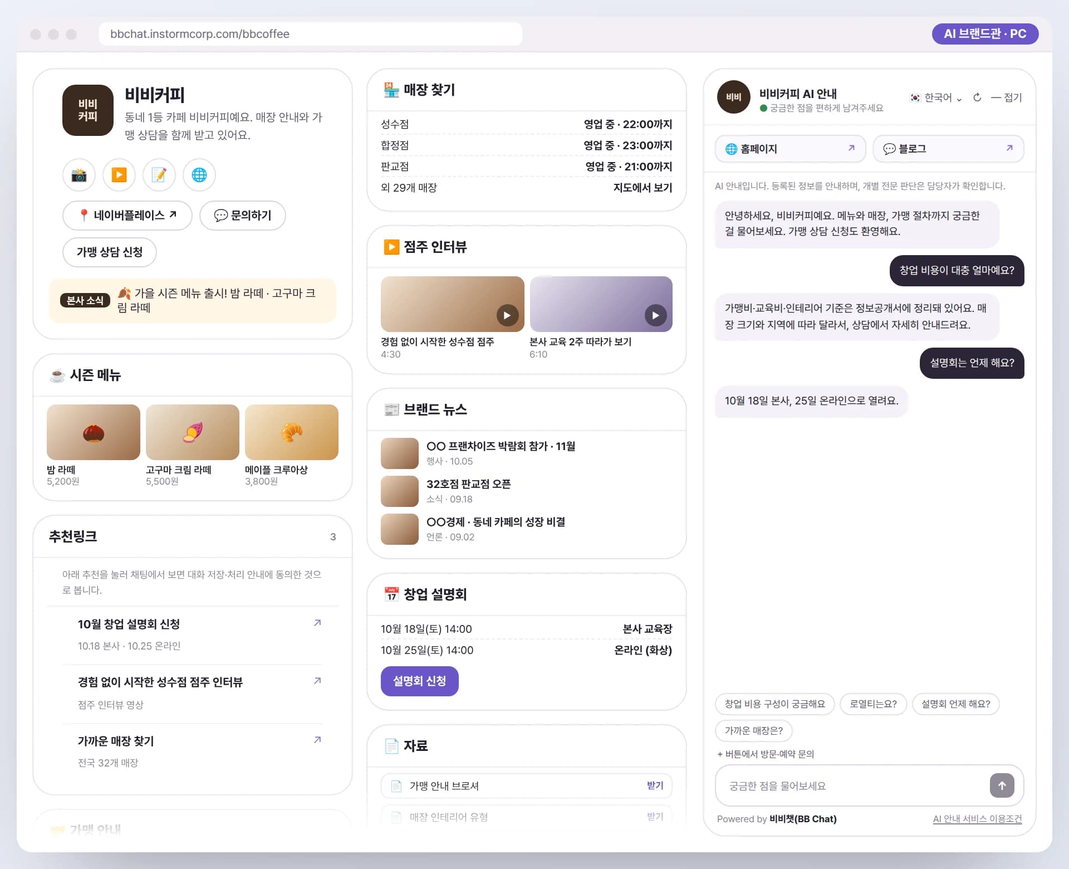Open the language dropdown 한국어
Image resolution: width=1069 pixels, height=869 pixels.
tap(936, 97)
